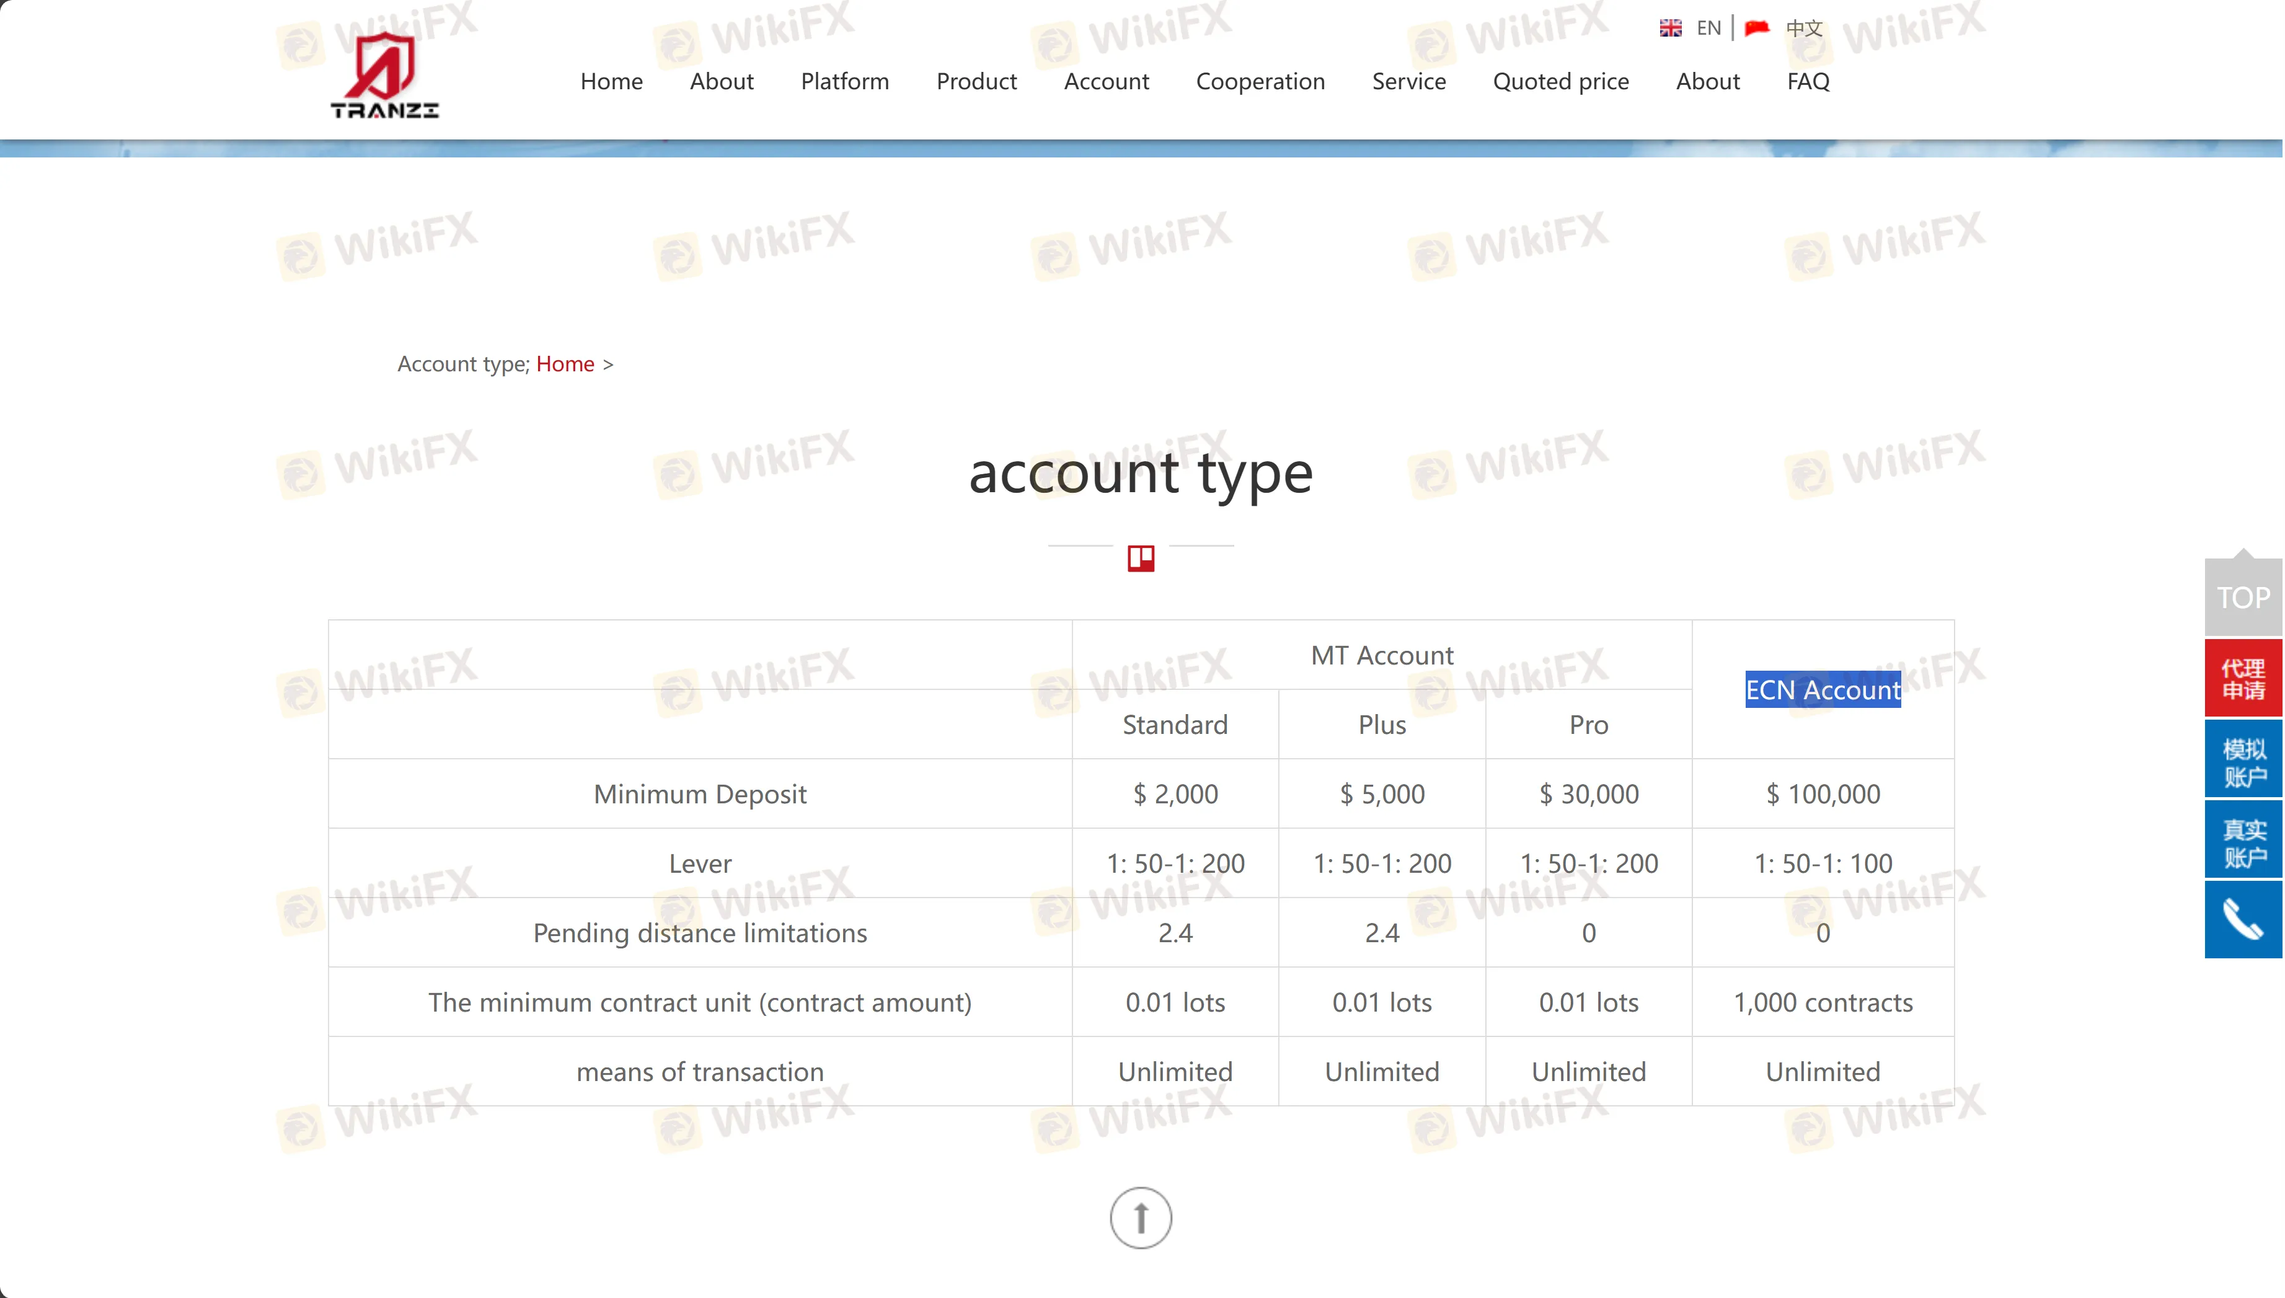Open the Cooperation menu

(x=1261, y=81)
